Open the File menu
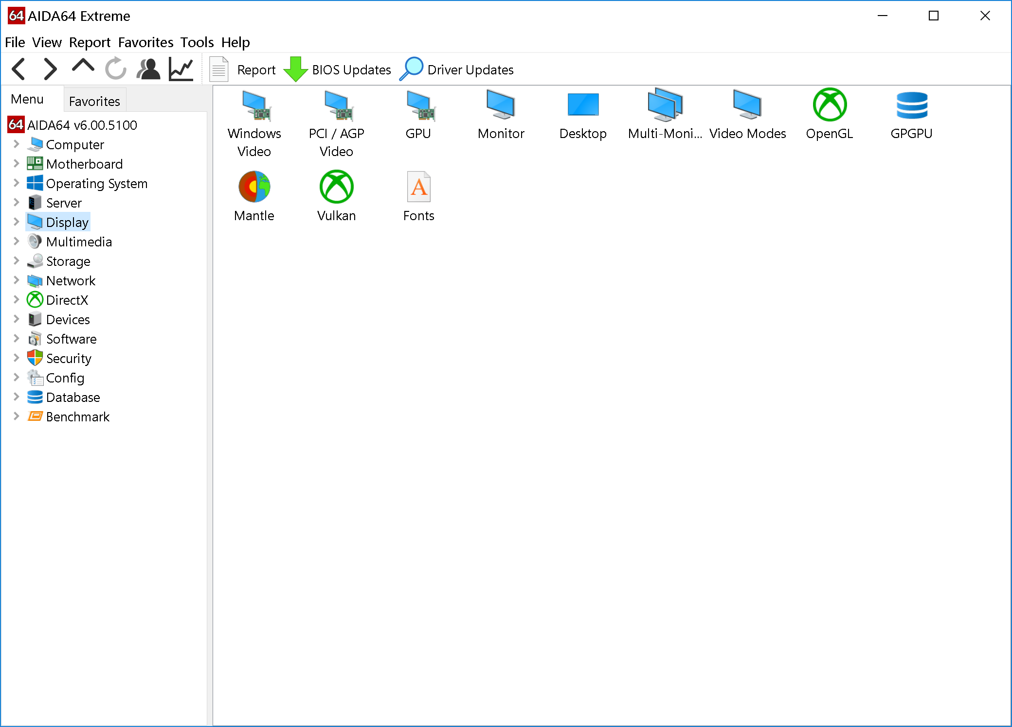 (x=15, y=42)
